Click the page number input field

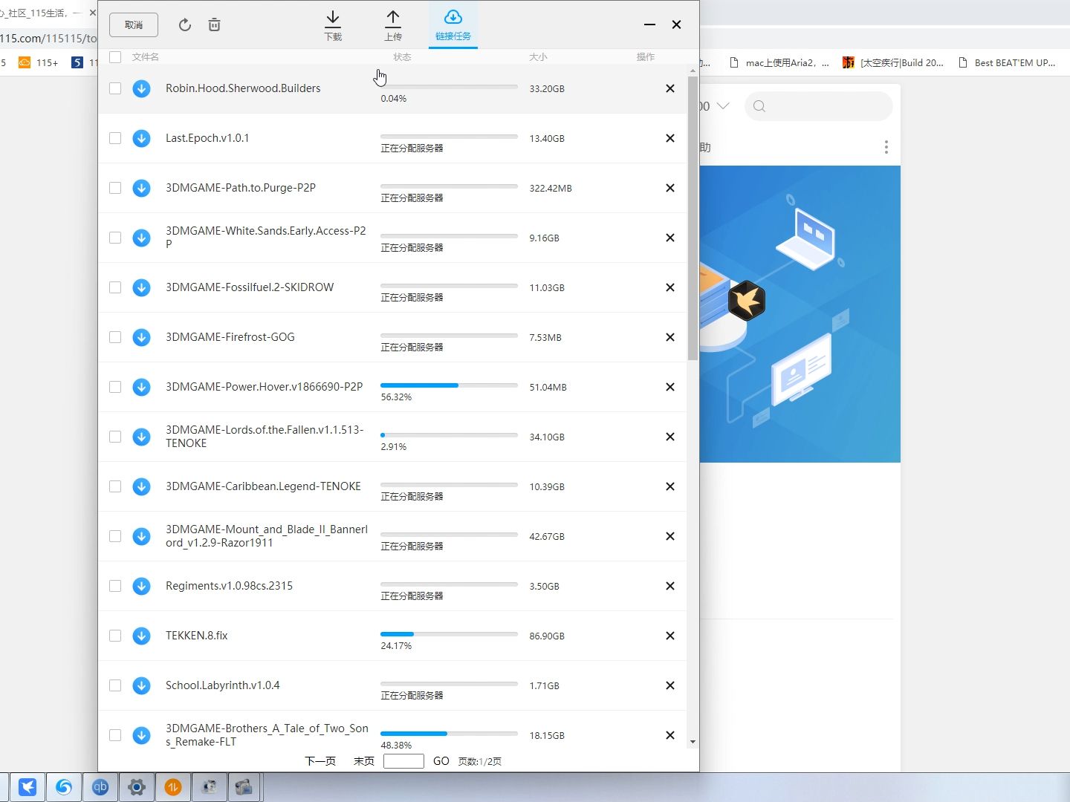403,761
